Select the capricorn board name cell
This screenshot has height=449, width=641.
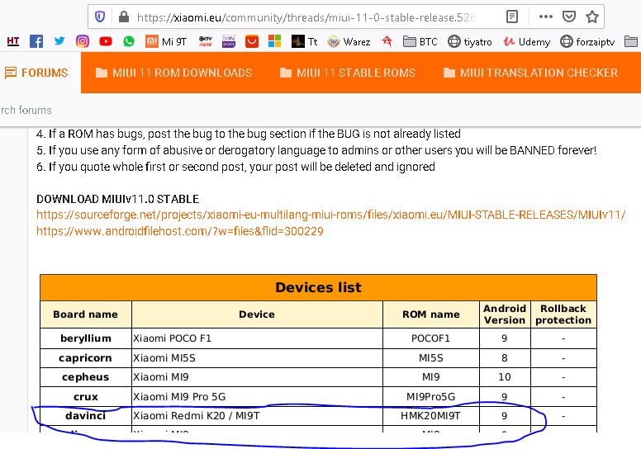(85, 358)
